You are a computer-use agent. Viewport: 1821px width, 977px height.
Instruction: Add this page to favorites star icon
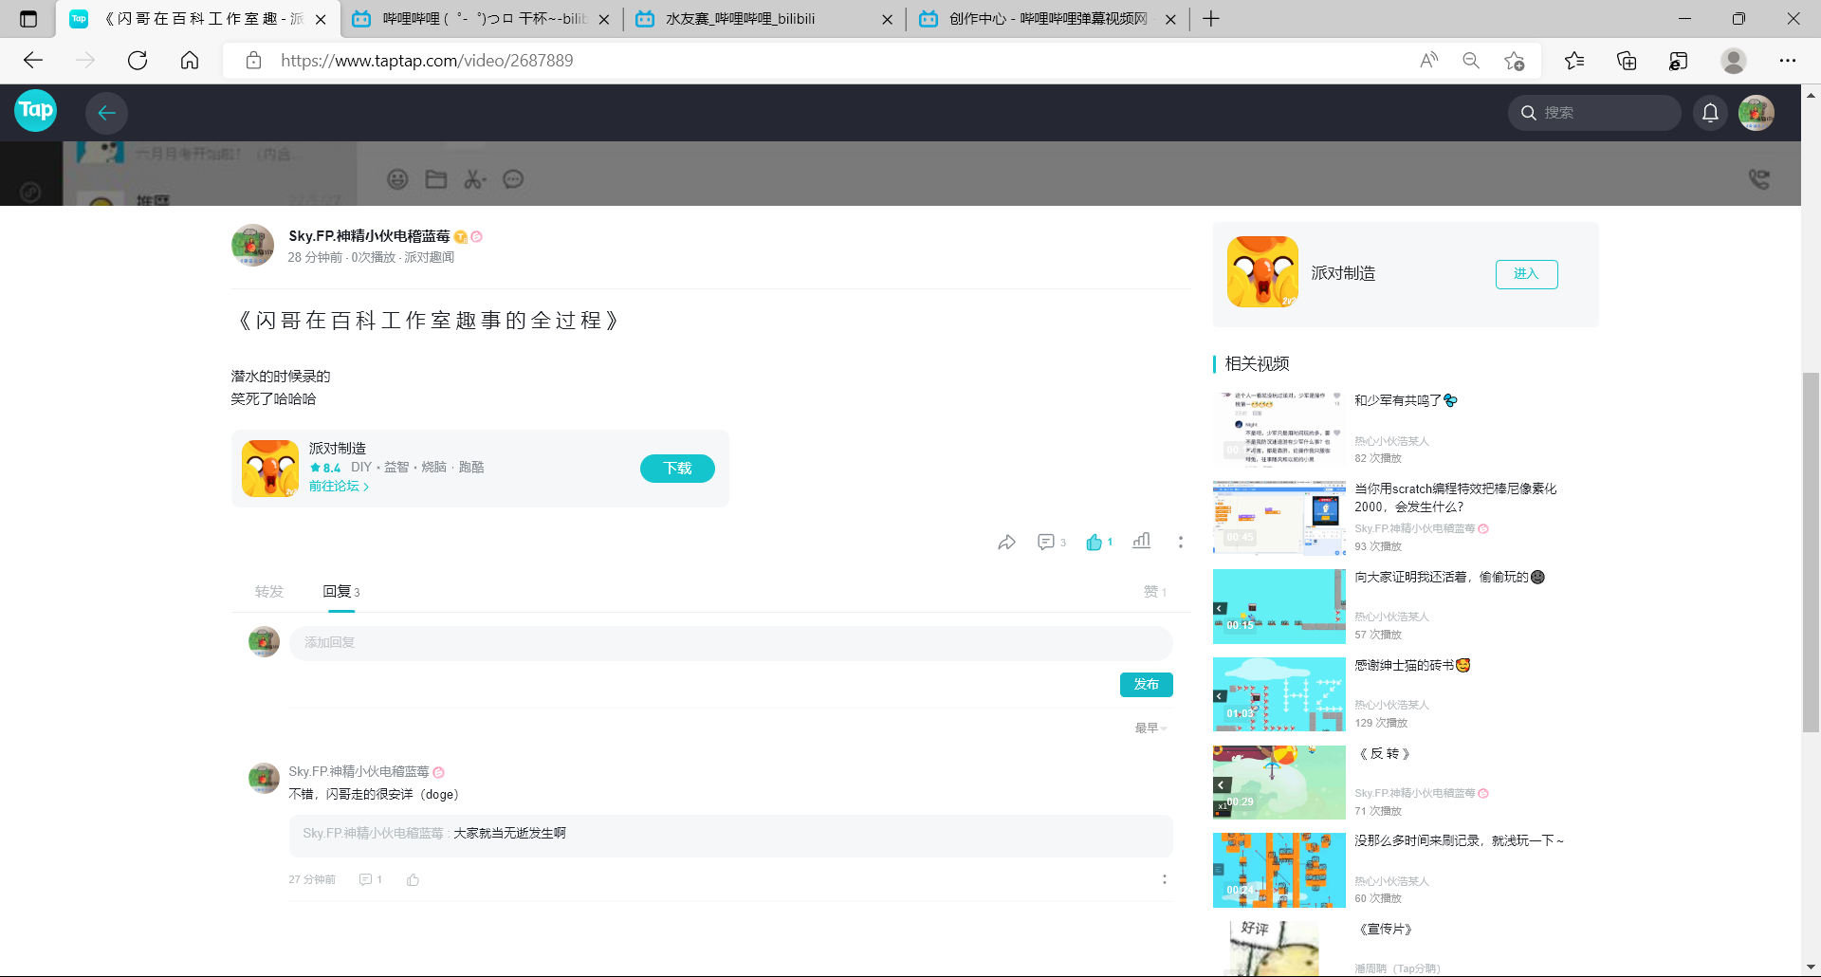[1515, 61]
